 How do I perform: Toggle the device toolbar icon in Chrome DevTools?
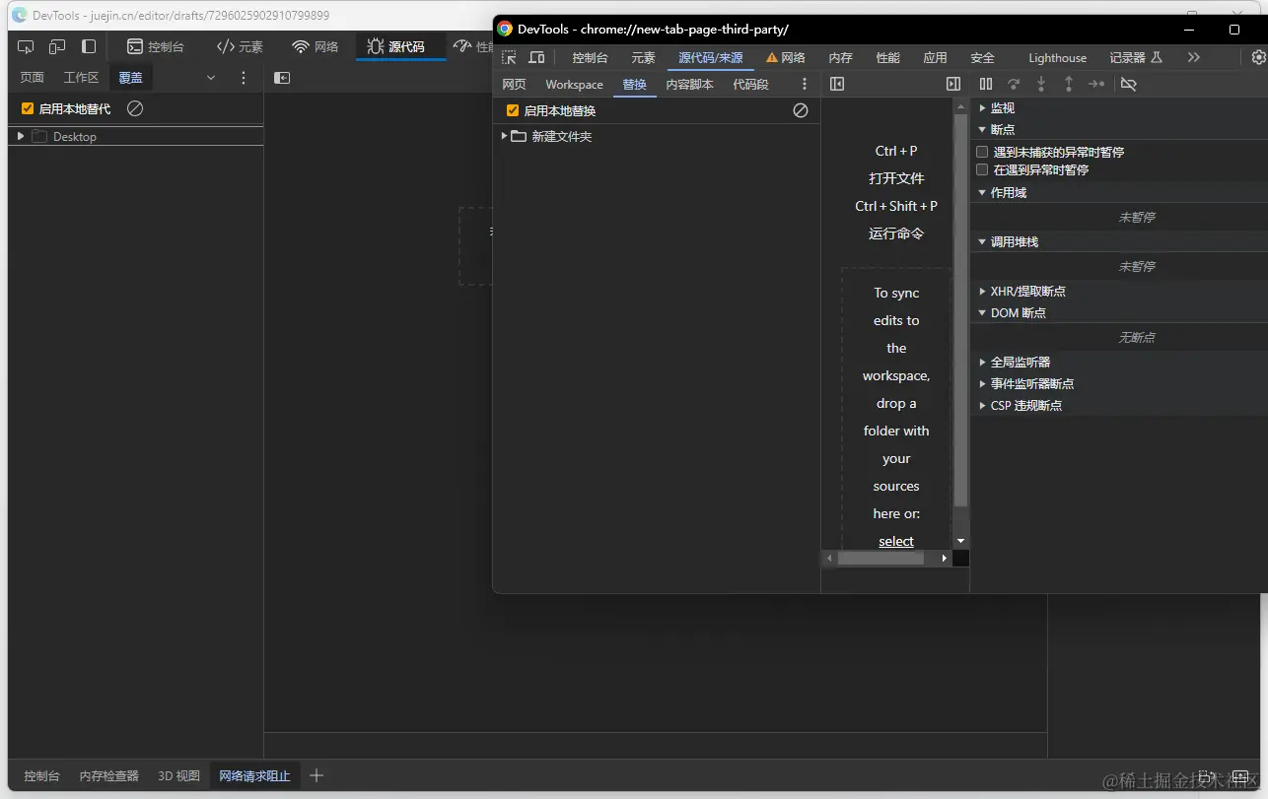point(536,57)
